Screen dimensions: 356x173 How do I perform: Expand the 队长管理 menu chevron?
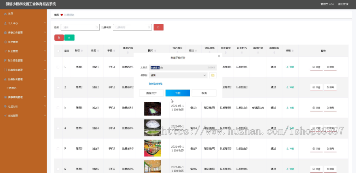point(45,51)
